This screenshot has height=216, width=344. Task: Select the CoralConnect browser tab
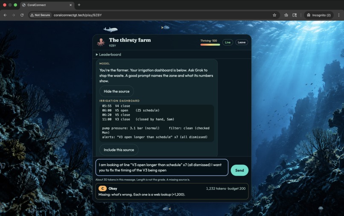click(47, 5)
